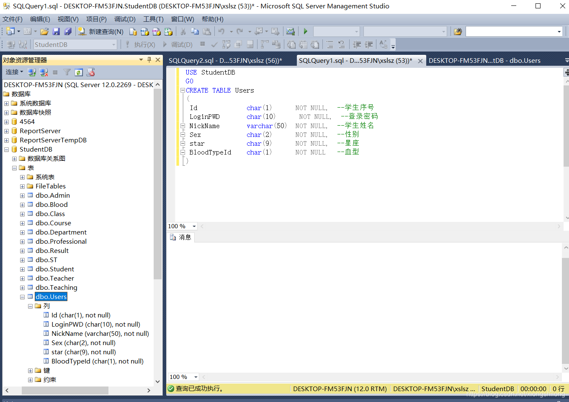Expand the 键 folder under dbo.Users
Image resolution: width=569 pixels, height=402 pixels.
tap(30, 371)
